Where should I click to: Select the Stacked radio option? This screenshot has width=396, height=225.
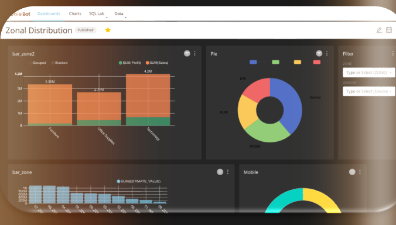coord(59,63)
